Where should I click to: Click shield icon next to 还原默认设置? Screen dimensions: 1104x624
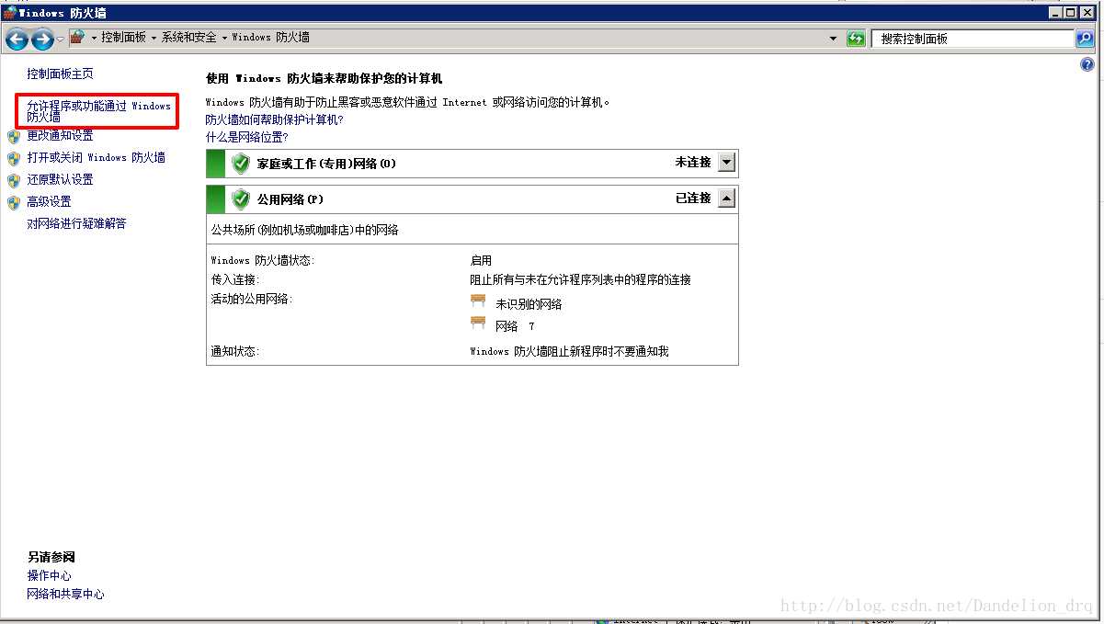pyautogui.click(x=13, y=180)
